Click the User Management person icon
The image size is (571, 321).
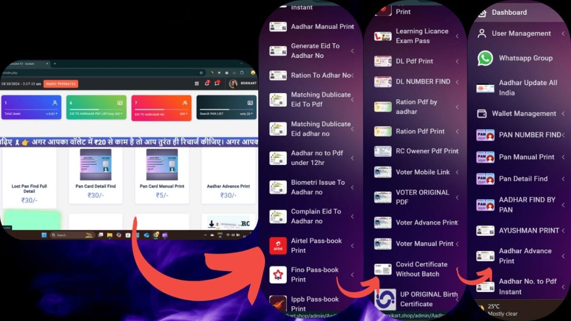[x=482, y=34]
